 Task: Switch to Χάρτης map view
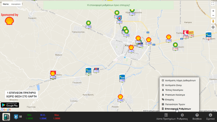point(6,4)
